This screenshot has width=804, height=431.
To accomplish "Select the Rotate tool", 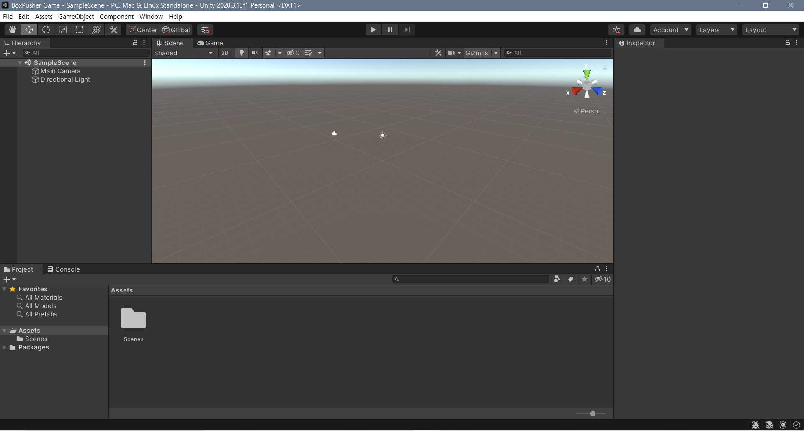I will [x=46, y=30].
